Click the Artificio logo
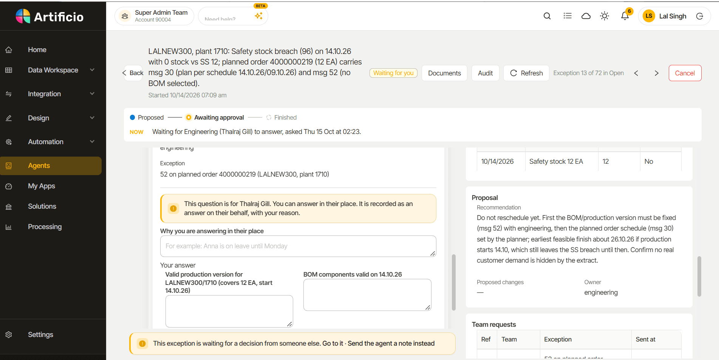 49,17
